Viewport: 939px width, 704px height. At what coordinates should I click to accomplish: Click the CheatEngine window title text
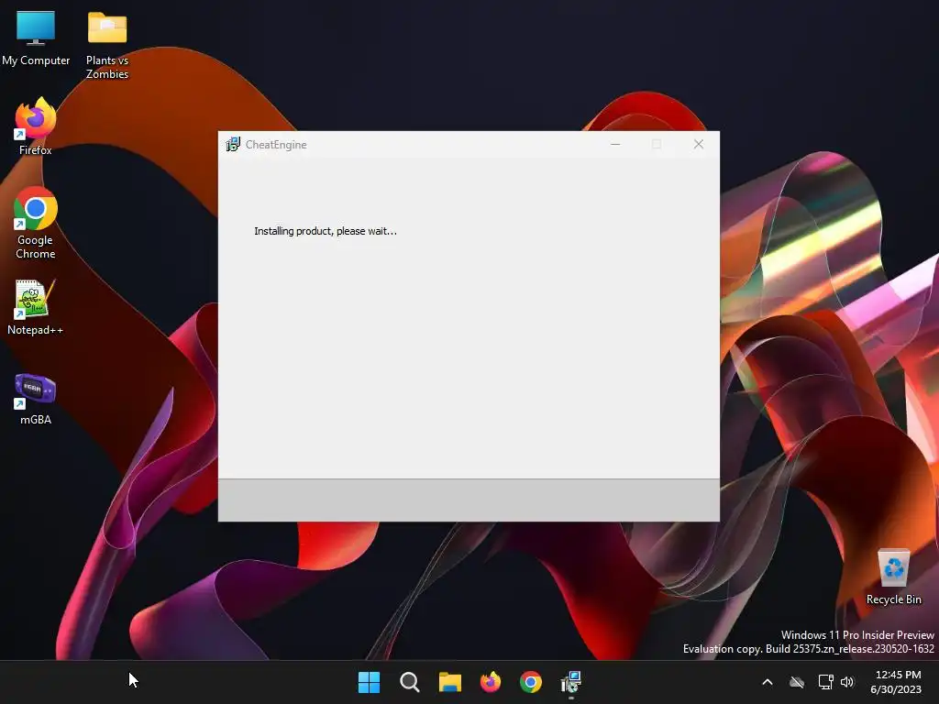pyautogui.click(x=276, y=145)
